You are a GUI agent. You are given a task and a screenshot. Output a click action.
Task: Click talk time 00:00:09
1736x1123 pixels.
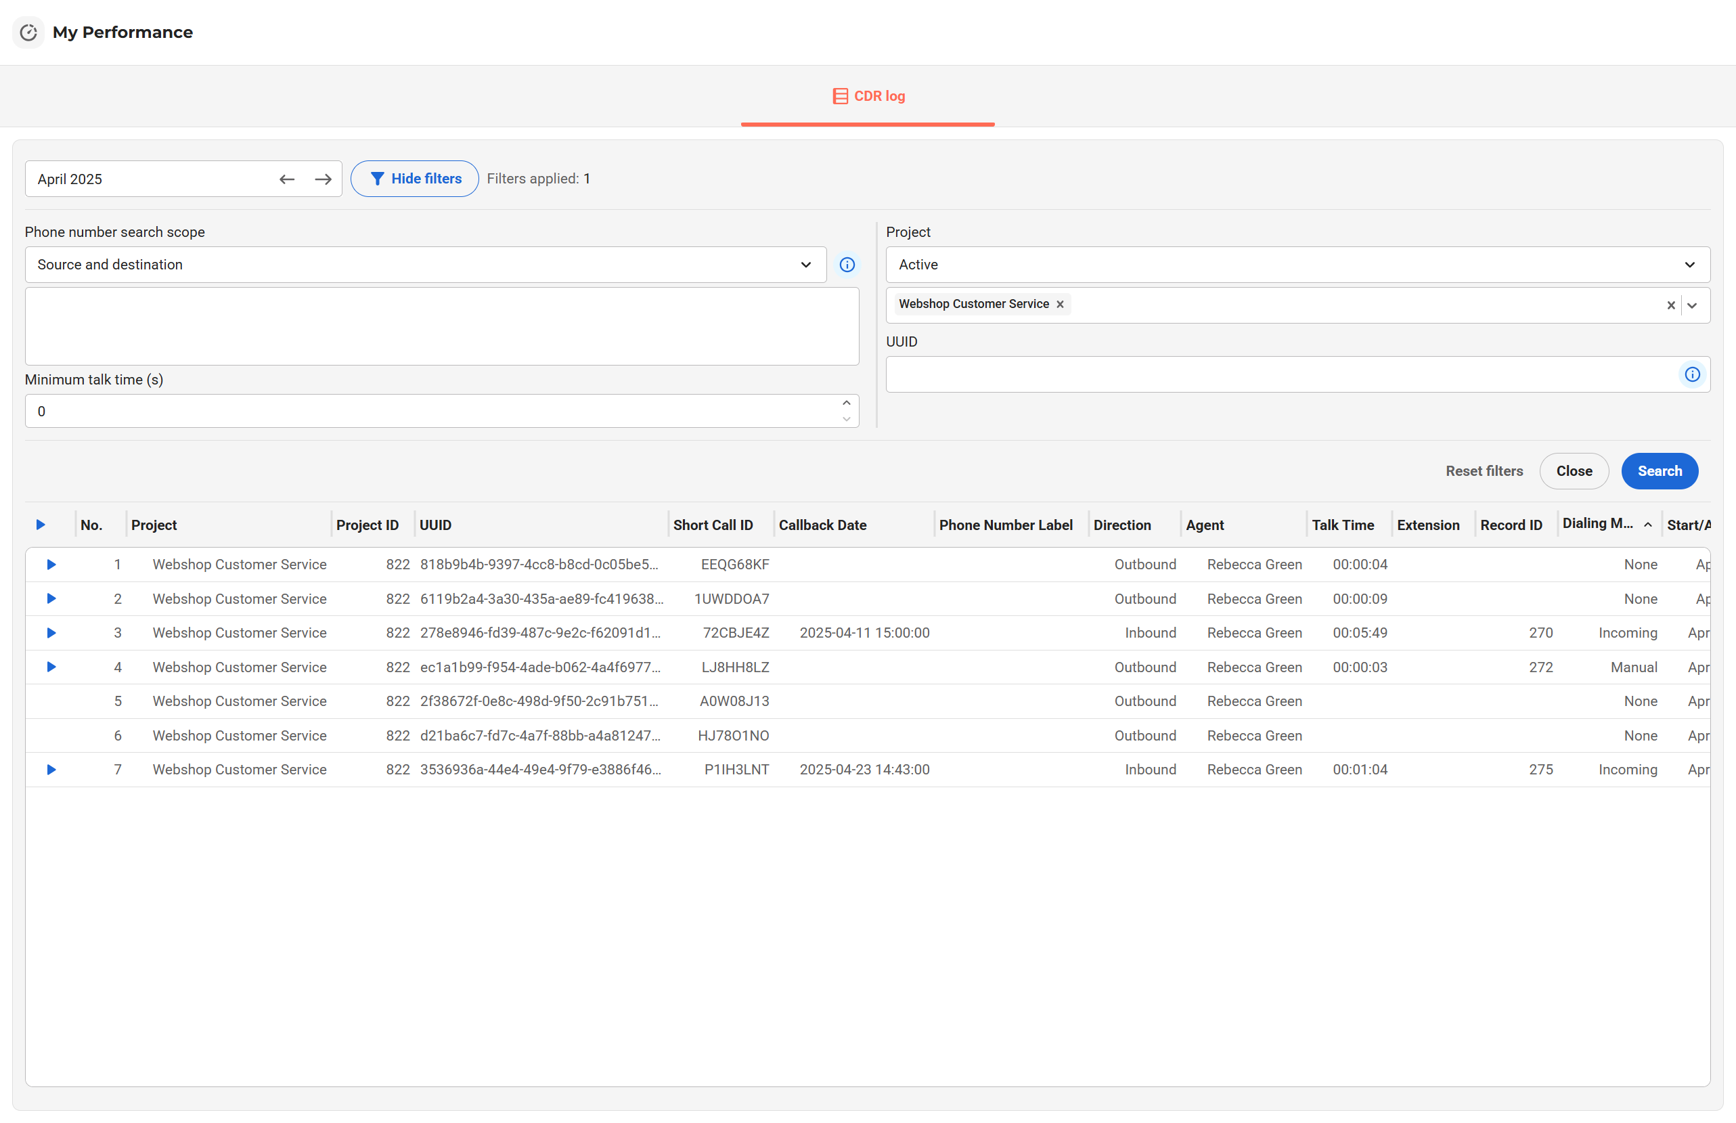(1360, 598)
